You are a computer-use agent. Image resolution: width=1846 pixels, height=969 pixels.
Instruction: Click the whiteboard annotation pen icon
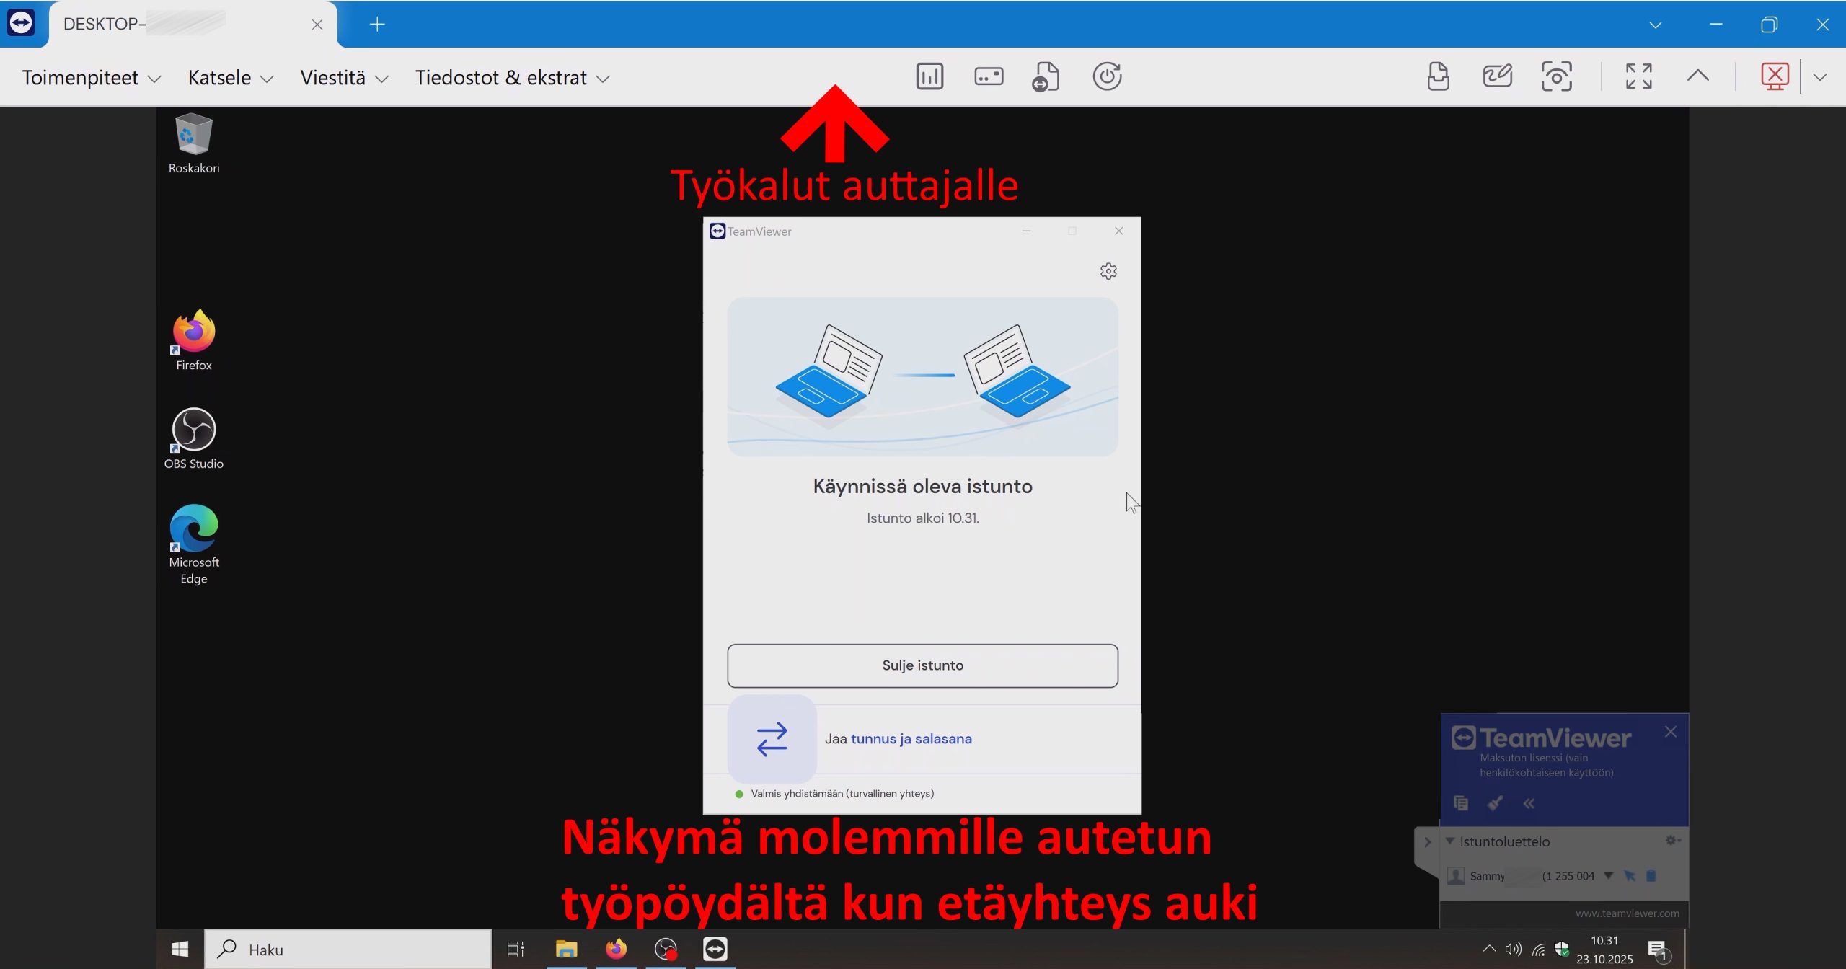tap(1497, 76)
